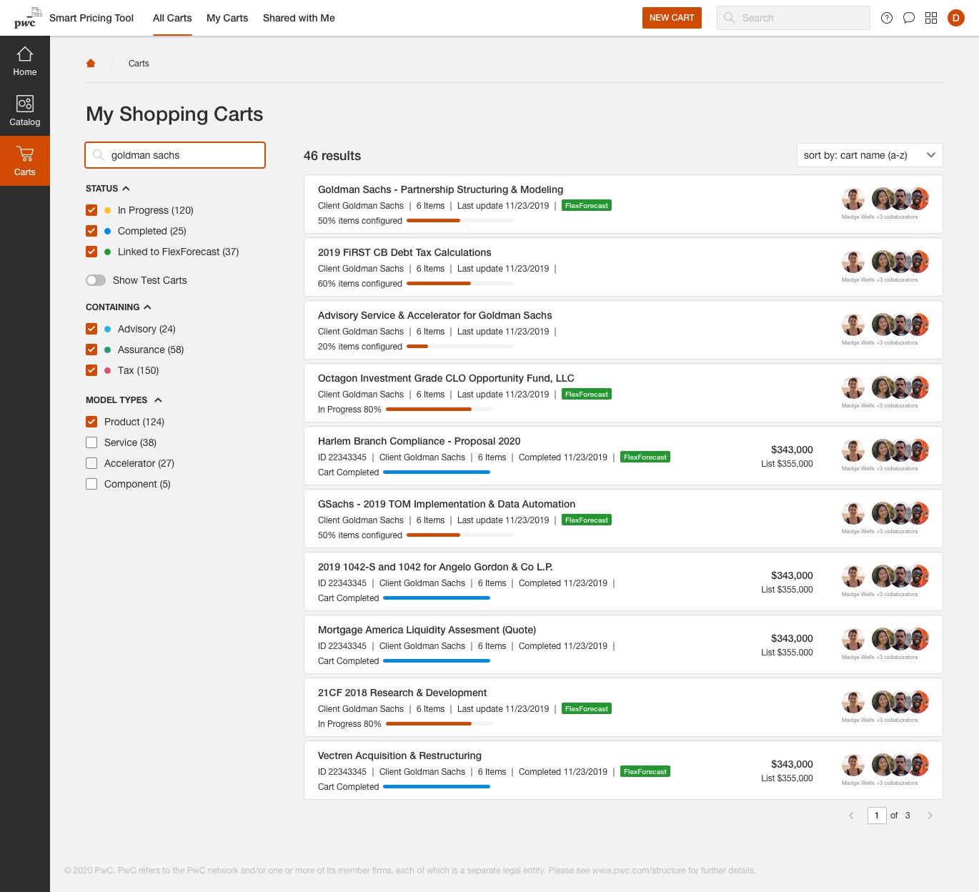Open the help icon in header

(887, 18)
